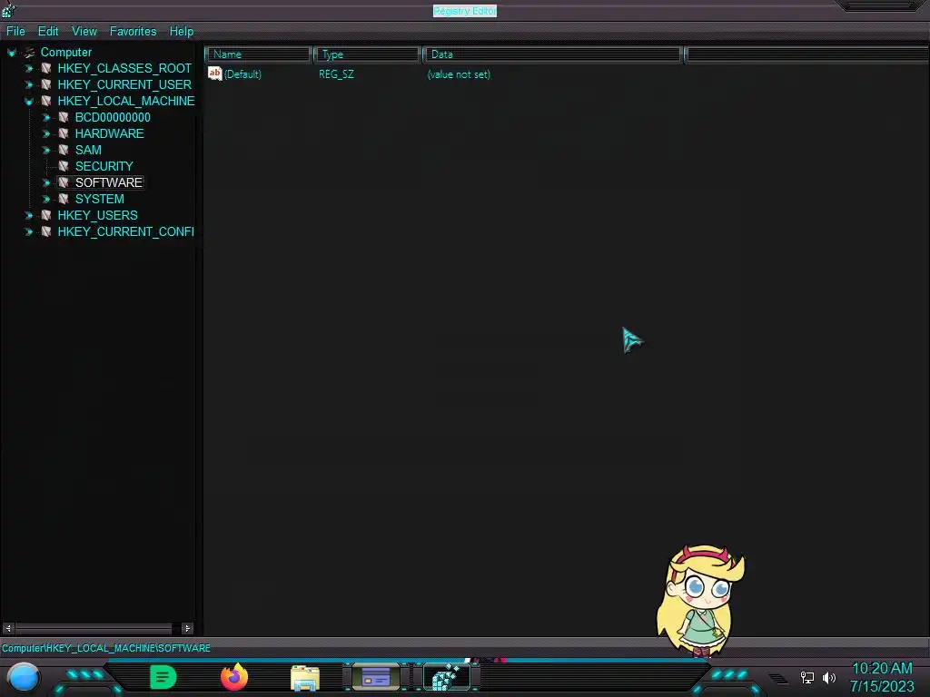The image size is (930, 697).
Task: Select the HKEY_CLASSES_ROOT label
Action: tap(124, 68)
